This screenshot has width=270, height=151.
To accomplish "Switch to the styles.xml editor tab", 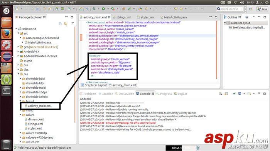I will (146, 17).
